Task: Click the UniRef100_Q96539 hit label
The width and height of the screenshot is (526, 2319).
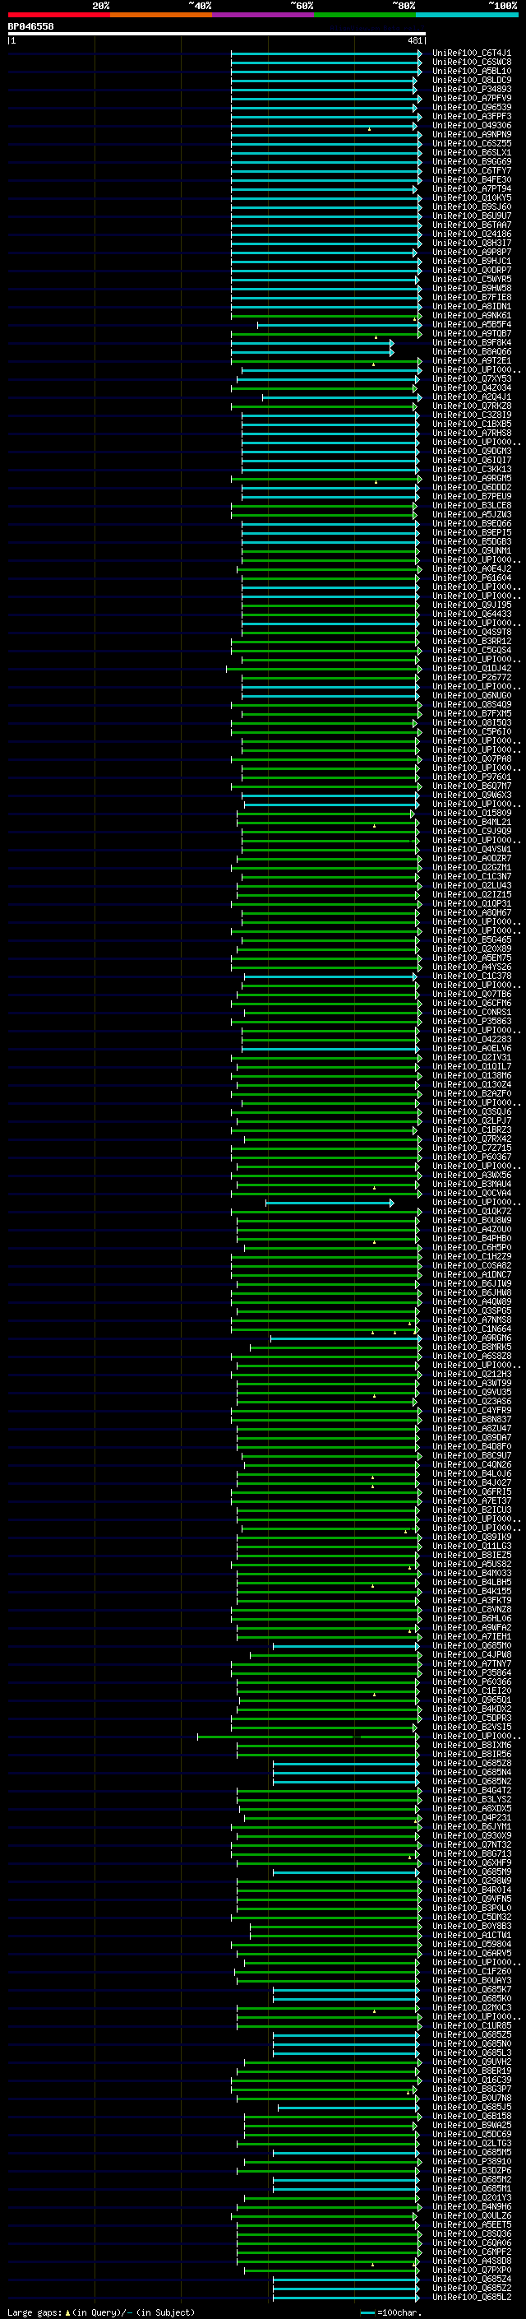Action: [471, 107]
